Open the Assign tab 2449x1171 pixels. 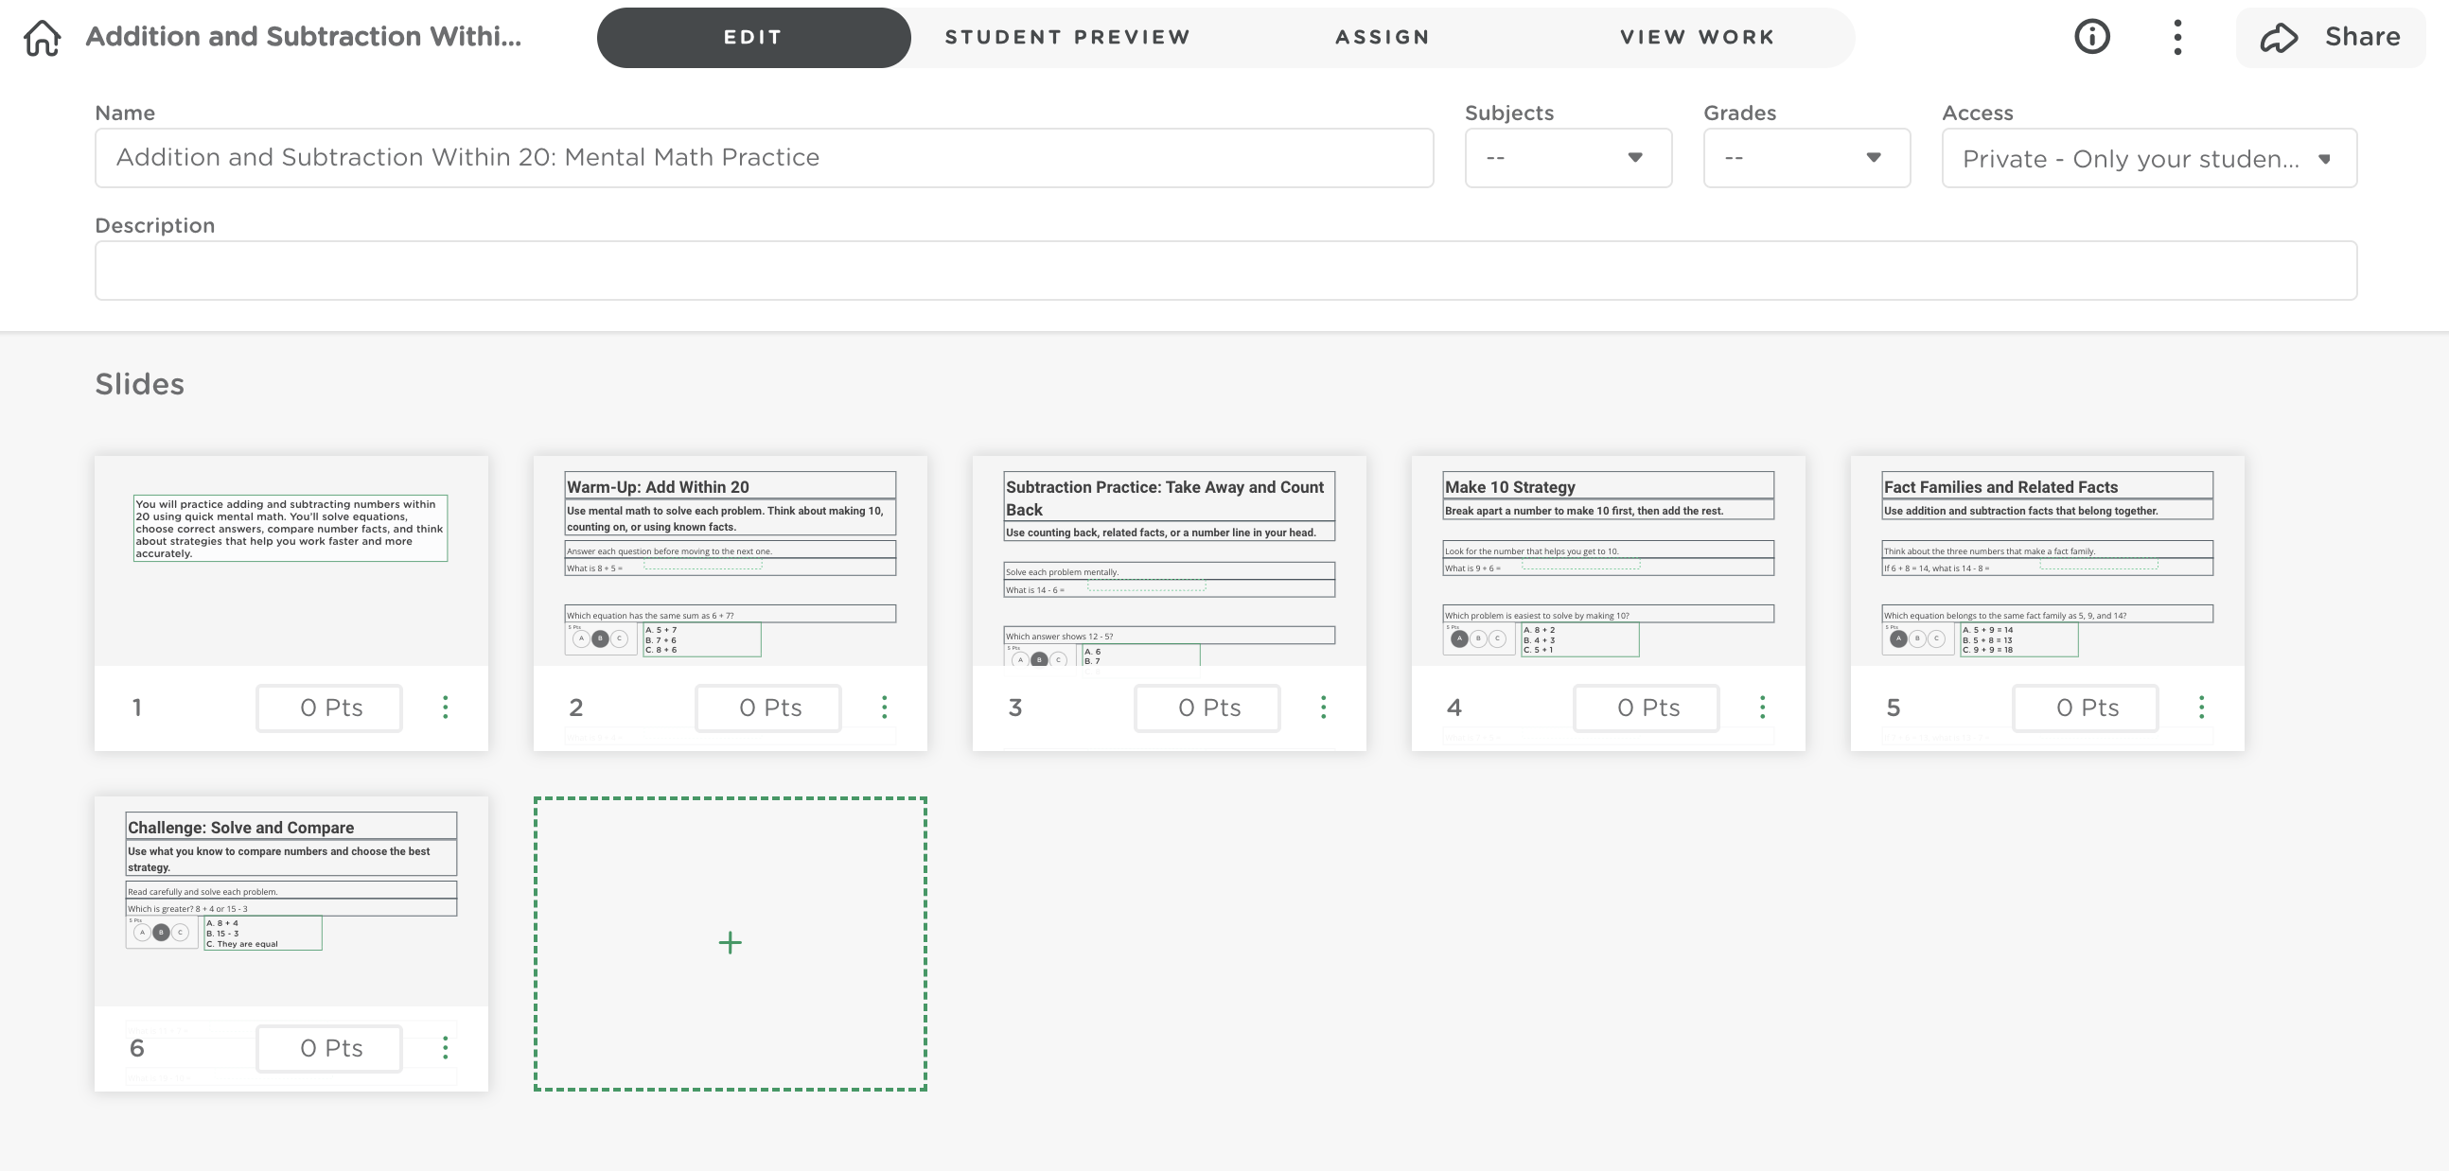(1383, 37)
